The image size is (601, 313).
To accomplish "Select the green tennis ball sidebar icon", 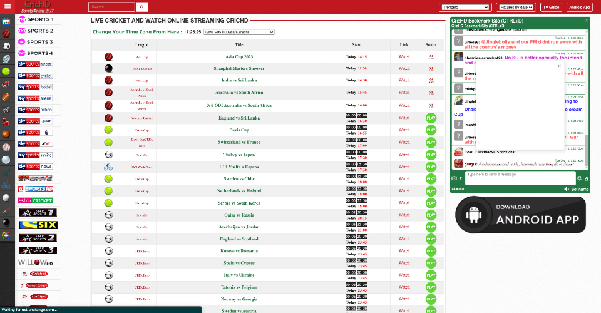I will click(6, 71).
